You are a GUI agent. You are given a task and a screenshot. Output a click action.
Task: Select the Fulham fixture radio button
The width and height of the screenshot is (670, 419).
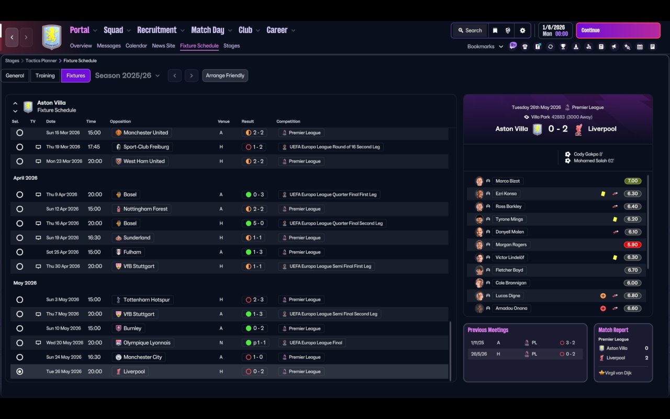click(20, 252)
